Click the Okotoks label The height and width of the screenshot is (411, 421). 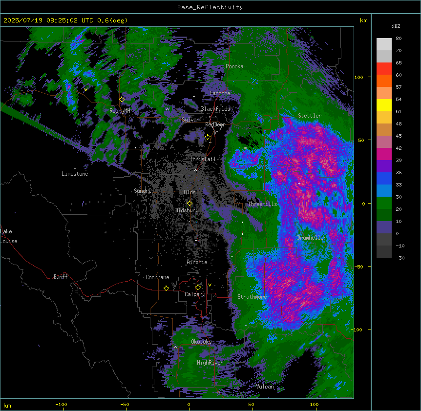pos(201,342)
